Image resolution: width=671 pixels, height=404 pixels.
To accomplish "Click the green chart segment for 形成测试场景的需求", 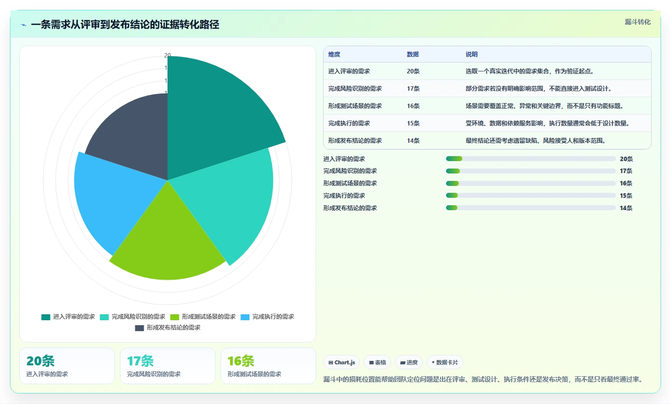I will click(x=168, y=238).
